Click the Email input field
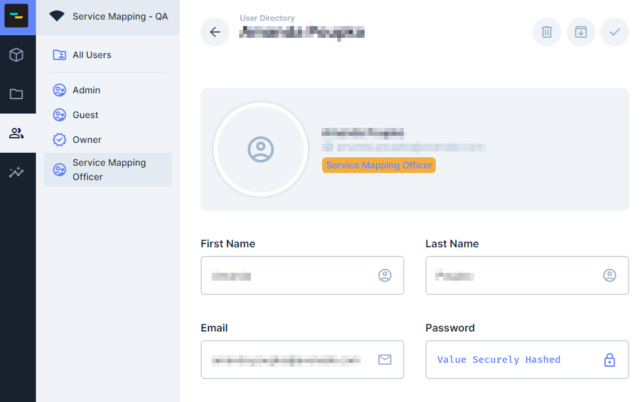Viewport: 641px width, 402px height. 291,360
